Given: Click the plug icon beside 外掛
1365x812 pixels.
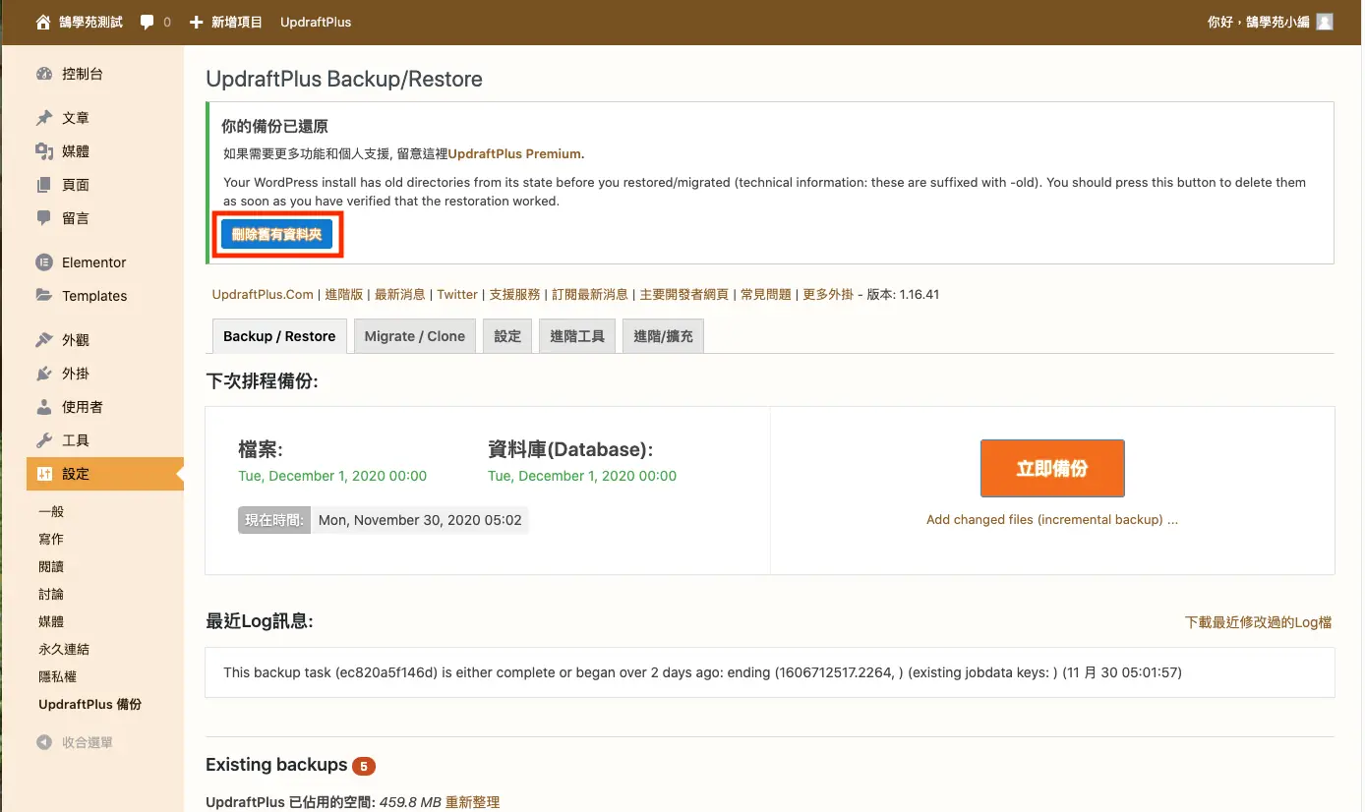Looking at the screenshot, I should pos(44,374).
